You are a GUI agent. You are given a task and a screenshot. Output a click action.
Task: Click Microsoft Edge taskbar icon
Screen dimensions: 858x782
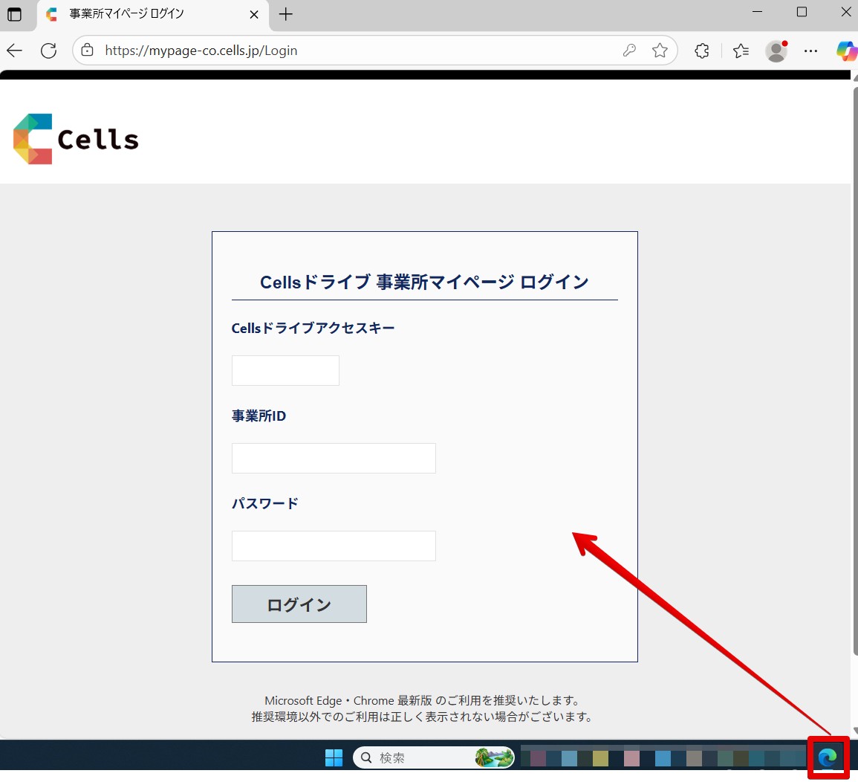828,758
